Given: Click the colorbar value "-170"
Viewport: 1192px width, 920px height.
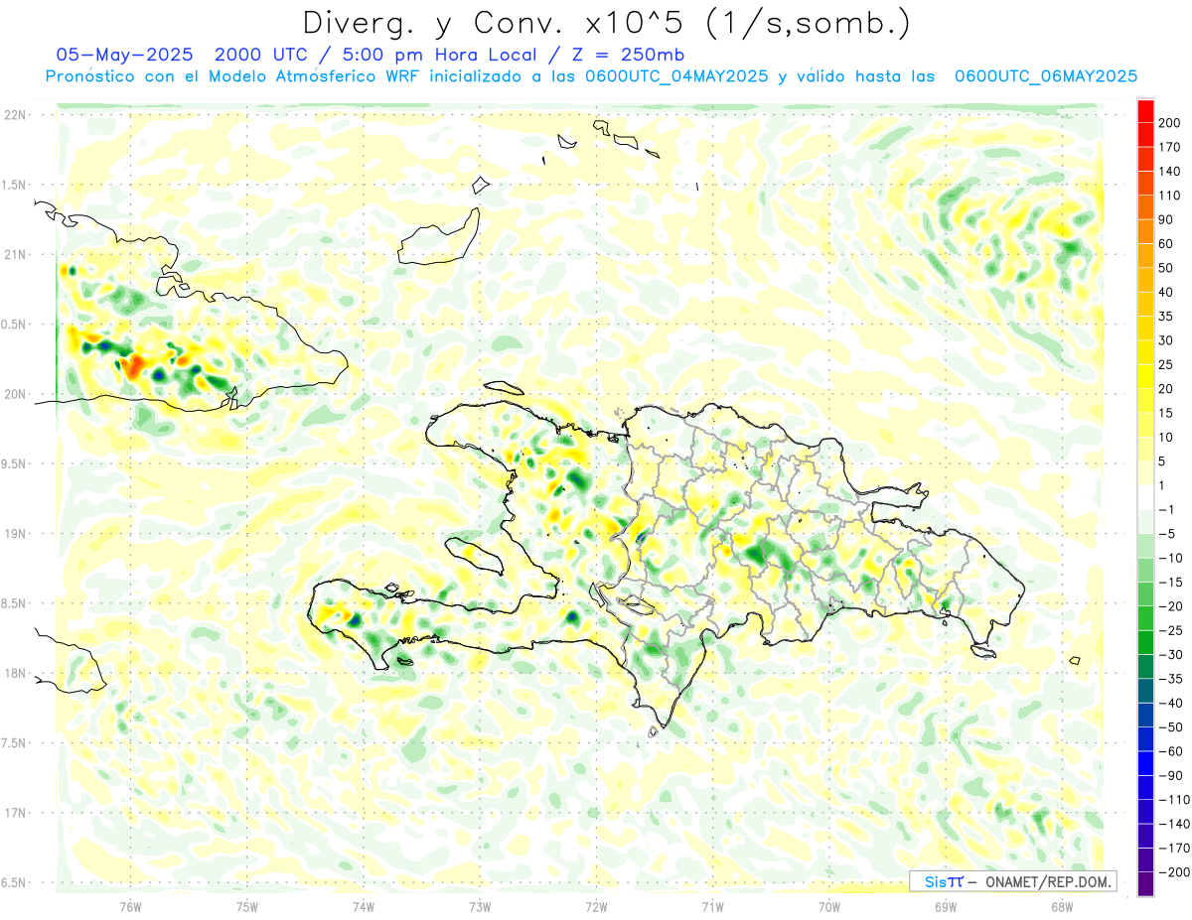Looking at the screenshot, I should pos(1175,849).
